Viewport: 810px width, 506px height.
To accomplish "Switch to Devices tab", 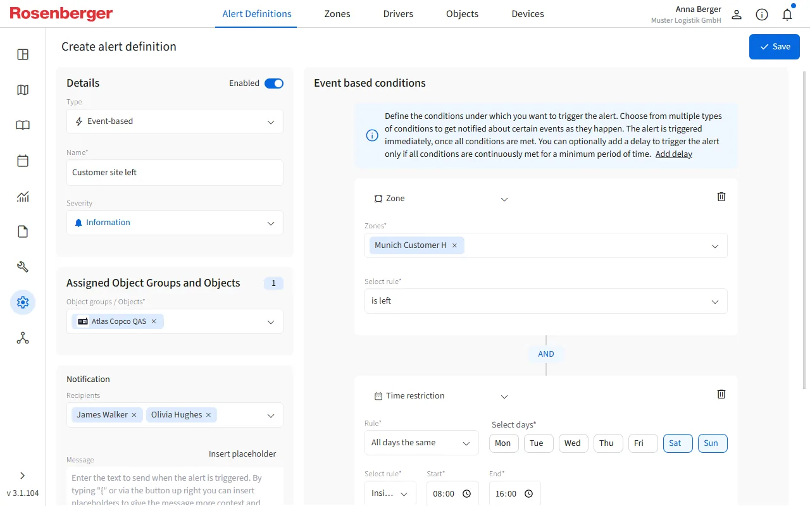I will (x=528, y=14).
